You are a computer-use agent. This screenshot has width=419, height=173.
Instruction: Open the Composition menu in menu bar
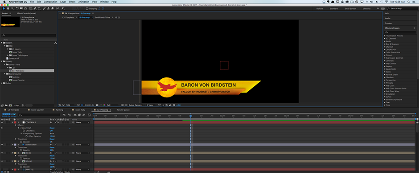pyautogui.click(x=50, y=2)
